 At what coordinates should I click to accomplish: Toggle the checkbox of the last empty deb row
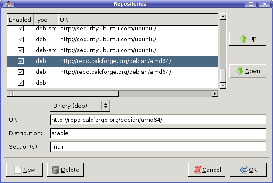[x=20, y=83]
